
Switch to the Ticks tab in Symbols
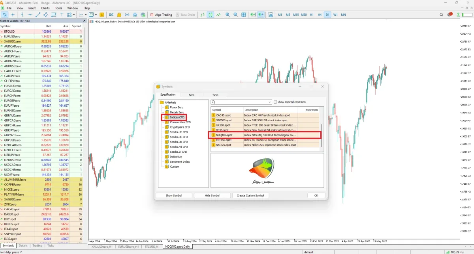tap(215, 95)
